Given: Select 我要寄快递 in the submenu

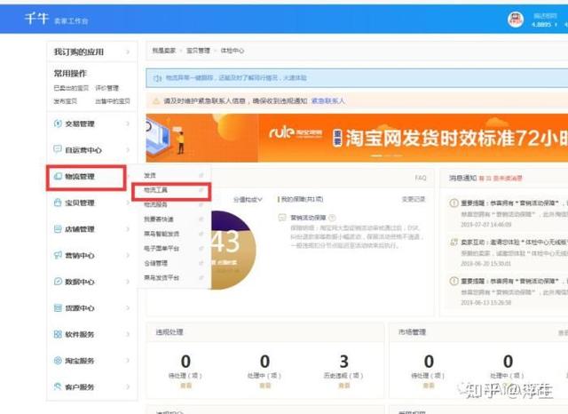Looking at the screenshot, I should pos(159,219).
